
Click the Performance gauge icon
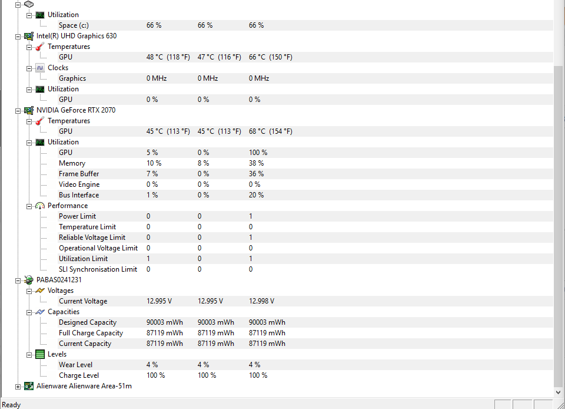coord(40,206)
